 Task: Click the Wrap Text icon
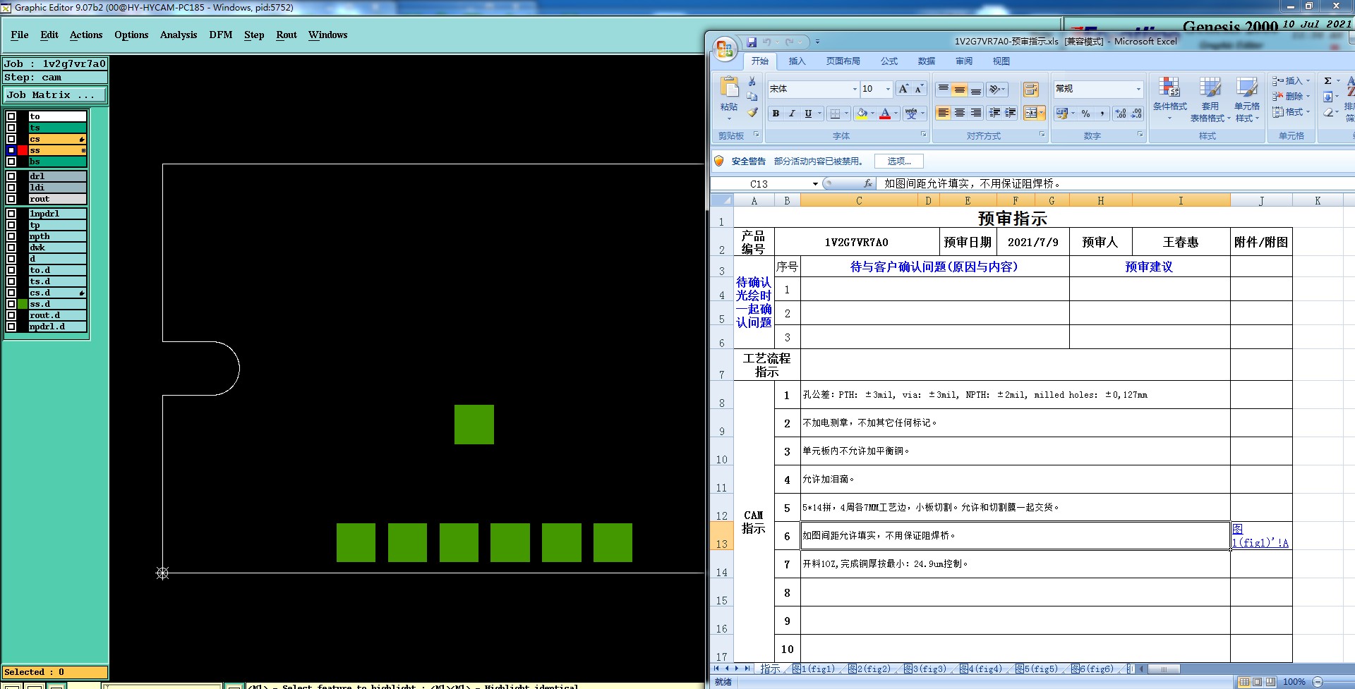1031,90
